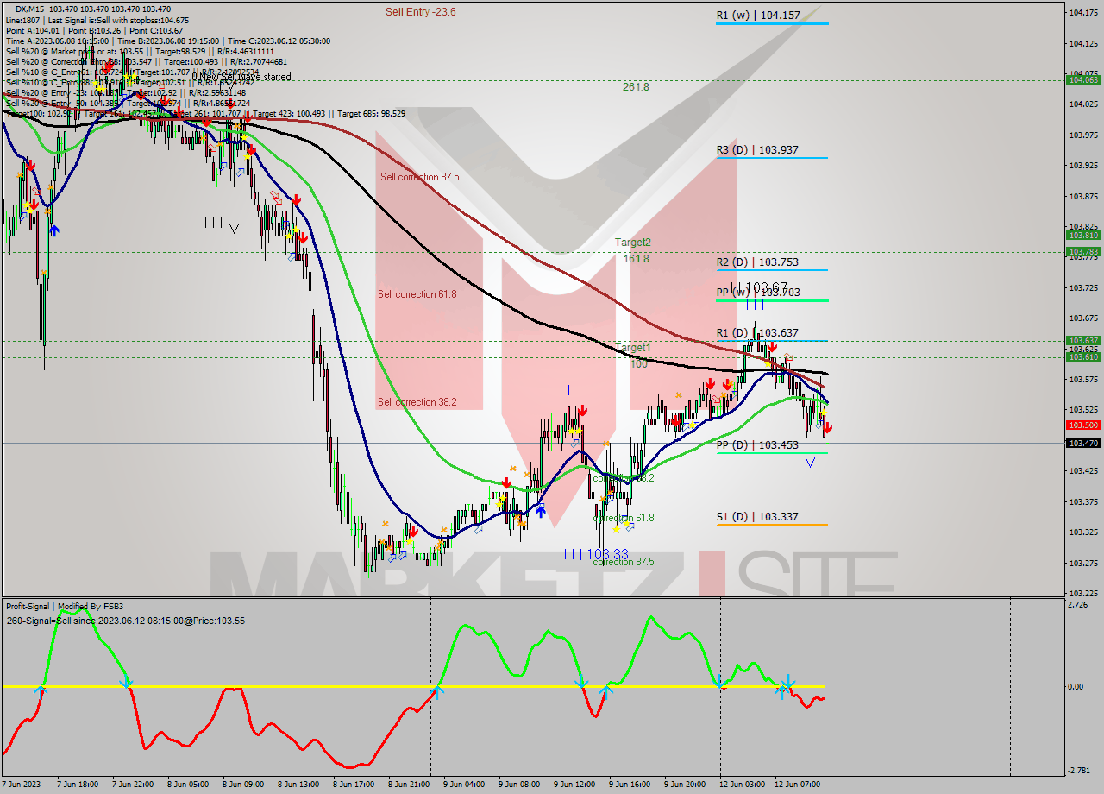The image size is (1104, 794).
Task: Click the '9 Jun 20:00' time axis label
Action: pyautogui.click(x=685, y=785)
